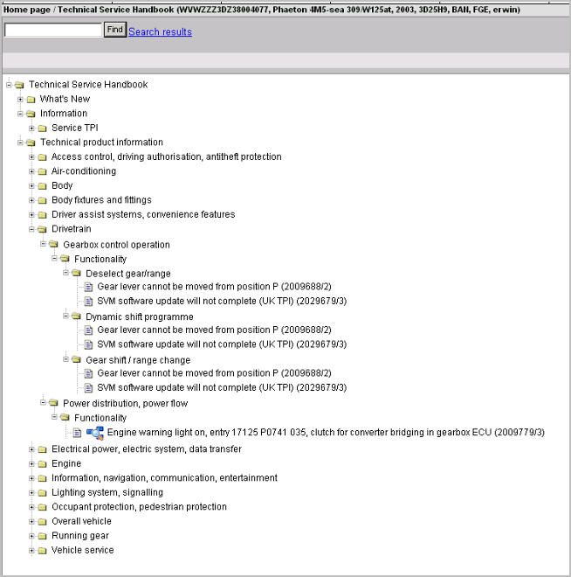Expand the Vehicle service node
This screenshot has width=571, height=577.
(x=32, y=551)
